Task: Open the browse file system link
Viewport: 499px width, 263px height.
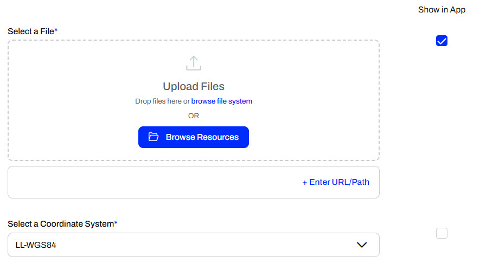Action: [x=221, y=101]
